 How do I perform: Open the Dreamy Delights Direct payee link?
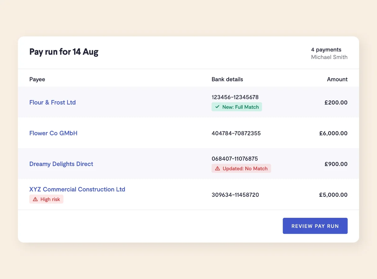(x=61, y=164)
